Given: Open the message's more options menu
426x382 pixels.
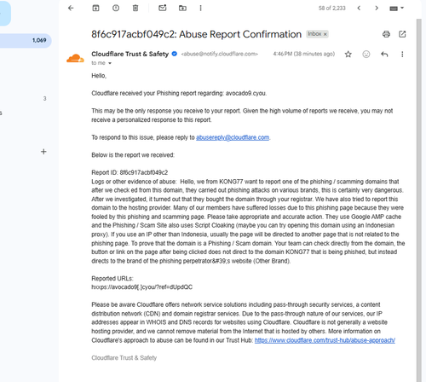Looking at the screenshot, I should [402, 54].
